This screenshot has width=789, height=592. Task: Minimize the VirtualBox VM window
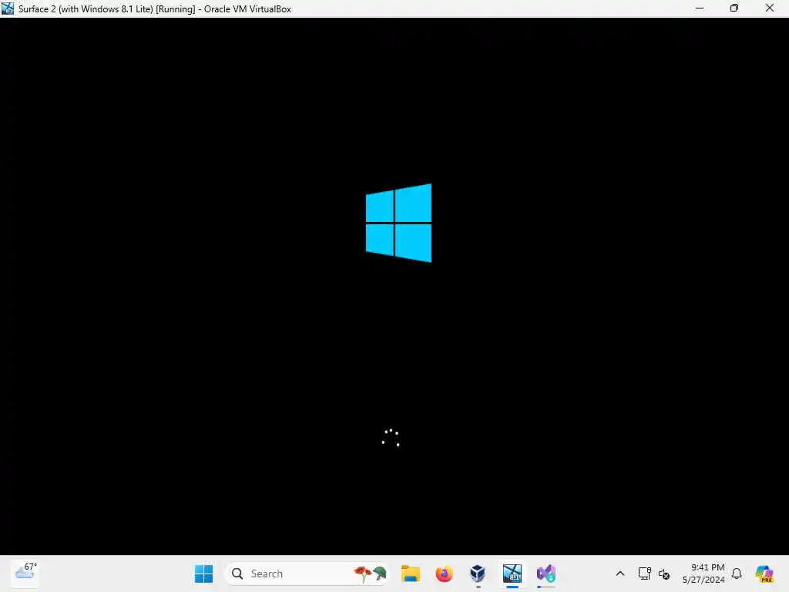700,8
